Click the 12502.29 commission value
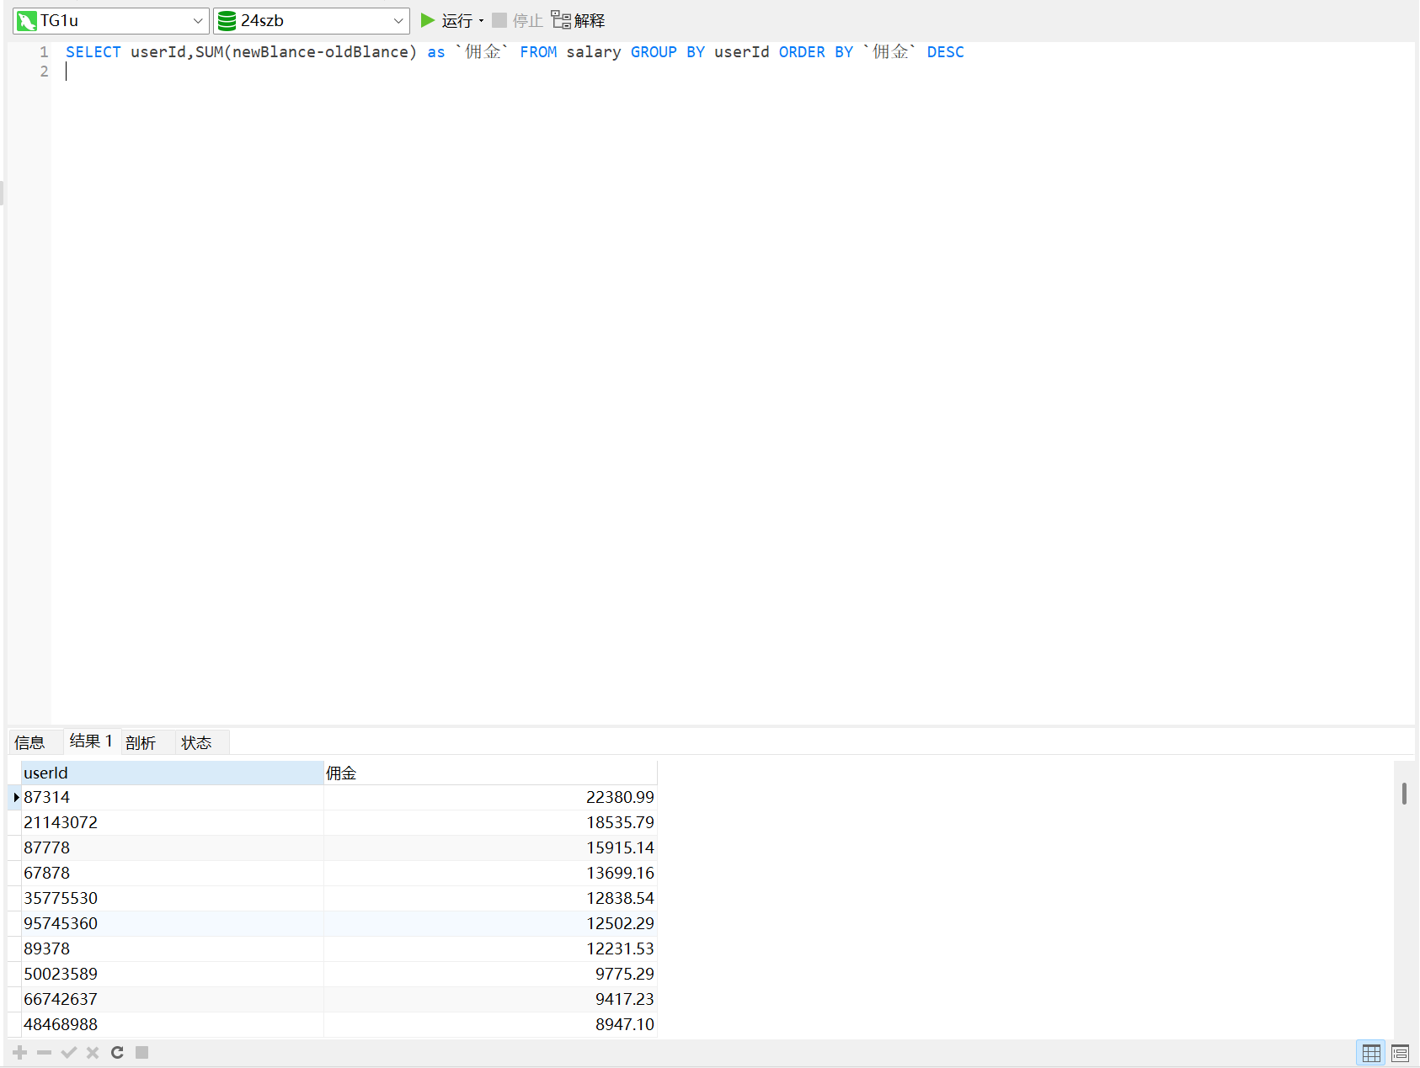1420x1068 pixels. (x=620, y=923)
